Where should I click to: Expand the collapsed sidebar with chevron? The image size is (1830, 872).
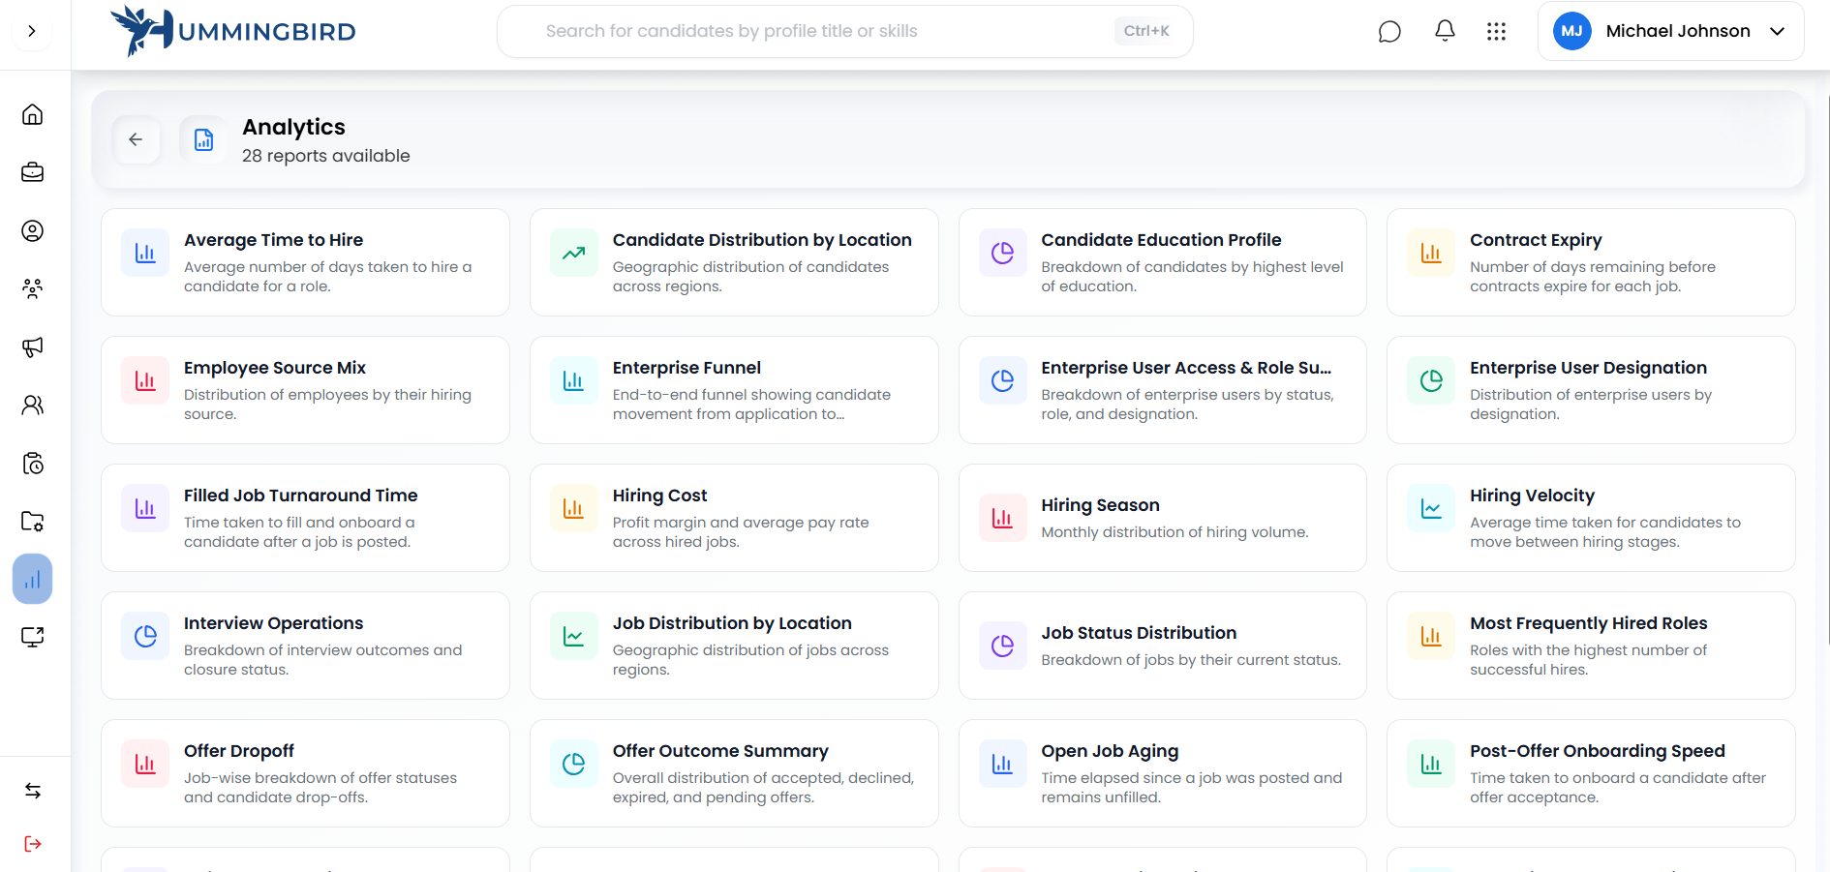(x=32, y=31)
